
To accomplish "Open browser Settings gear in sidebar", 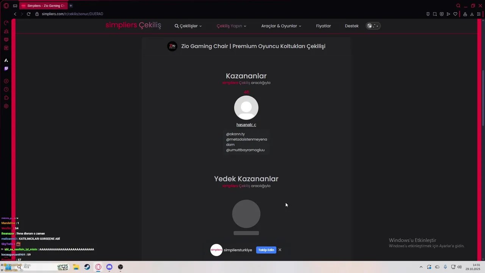I will [x=6, y=106].
